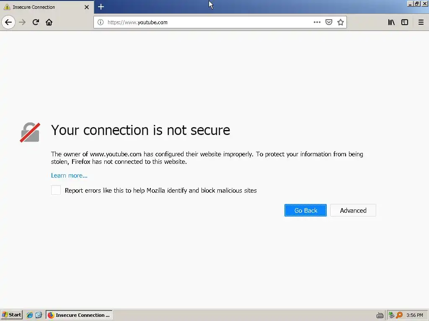
Task: Open the Firefox home page
Action: tap(49, 22)
